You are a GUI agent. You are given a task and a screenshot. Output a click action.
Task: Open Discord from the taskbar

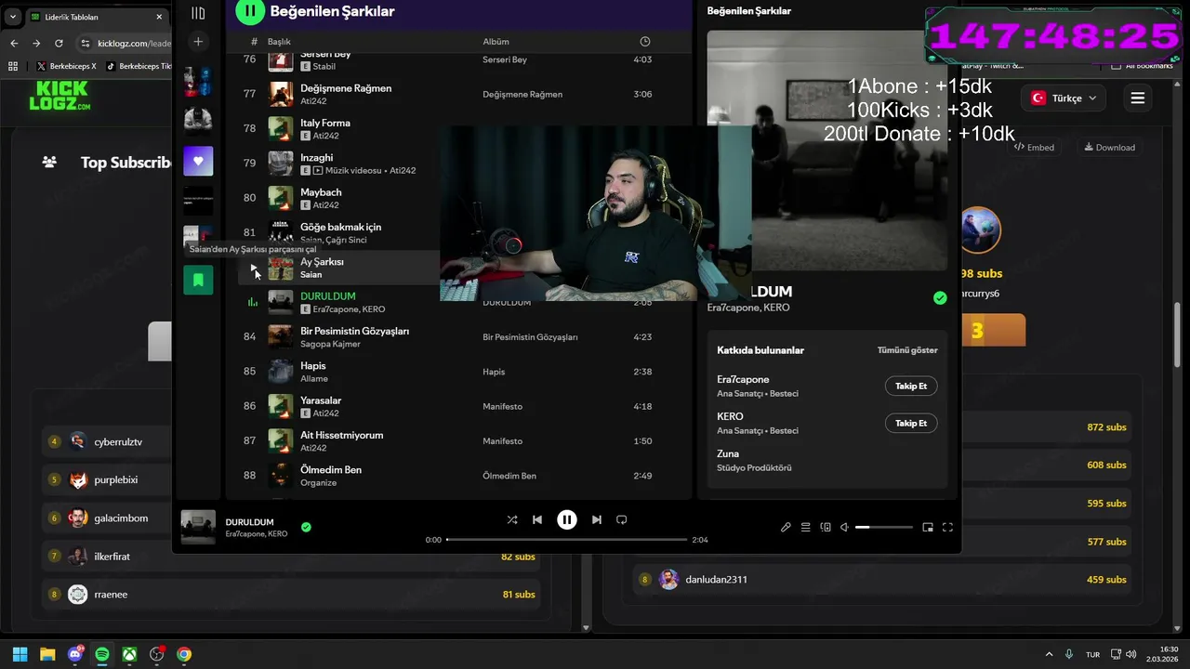[x=74, y=654]
